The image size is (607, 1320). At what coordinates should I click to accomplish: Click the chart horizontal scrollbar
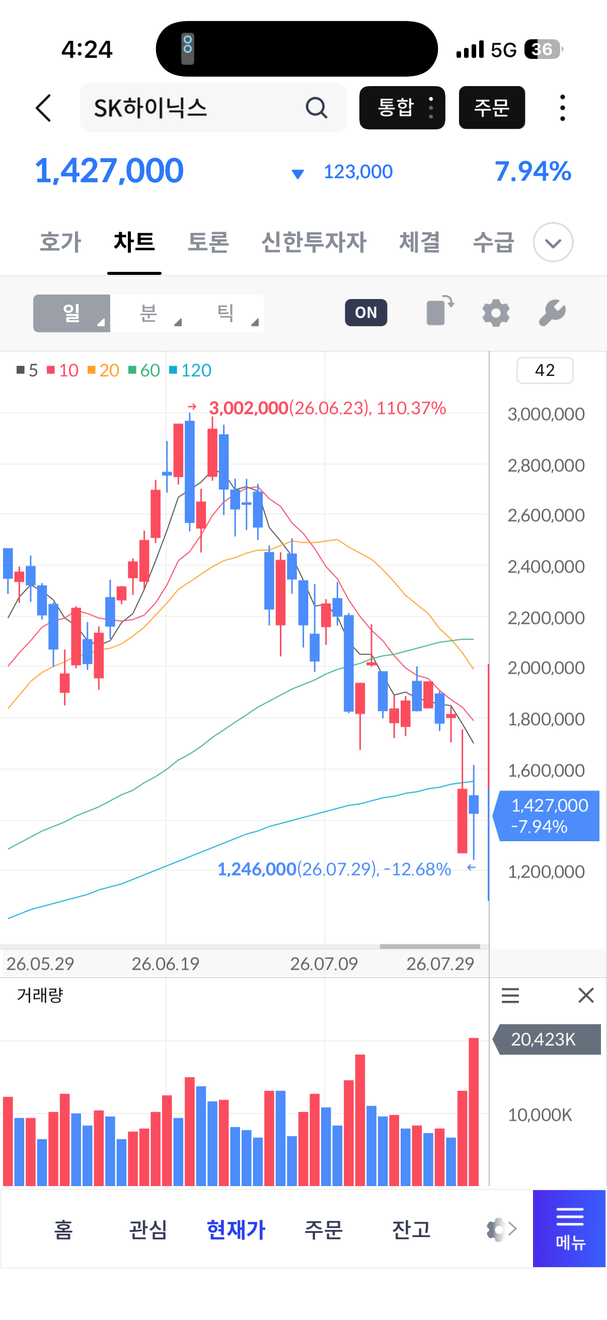[x=430, y=946]
